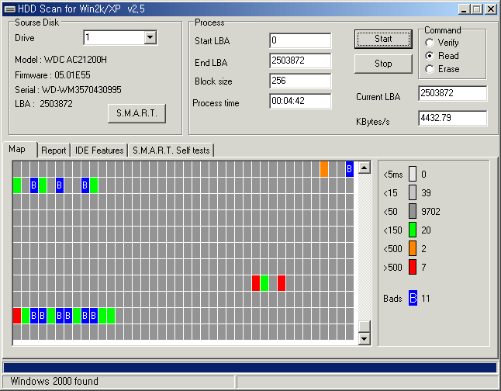Click the Windows 2000 found status text
This screenshot has width=501, height=391.
point(54,381)
